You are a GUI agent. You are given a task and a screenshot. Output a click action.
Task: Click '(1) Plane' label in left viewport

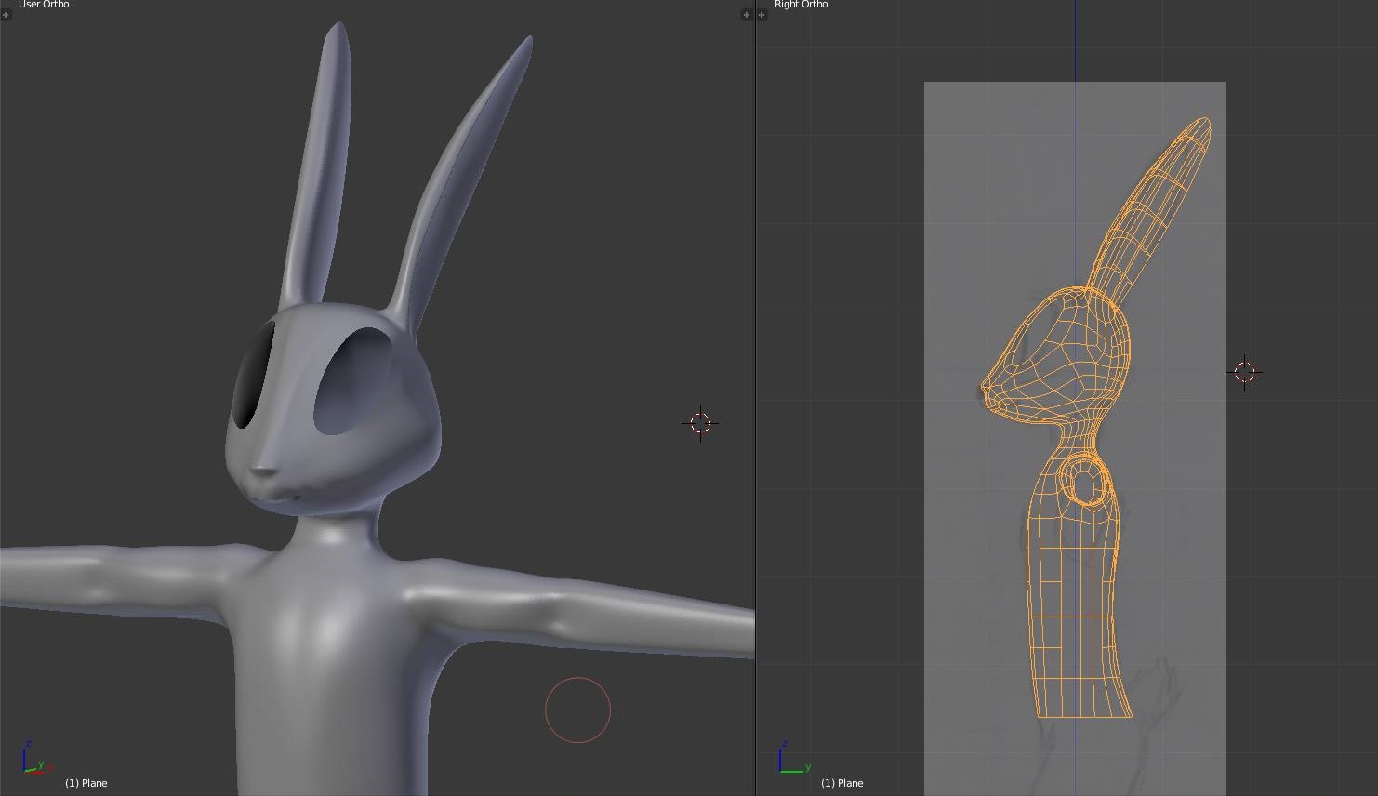pos(86,783)
